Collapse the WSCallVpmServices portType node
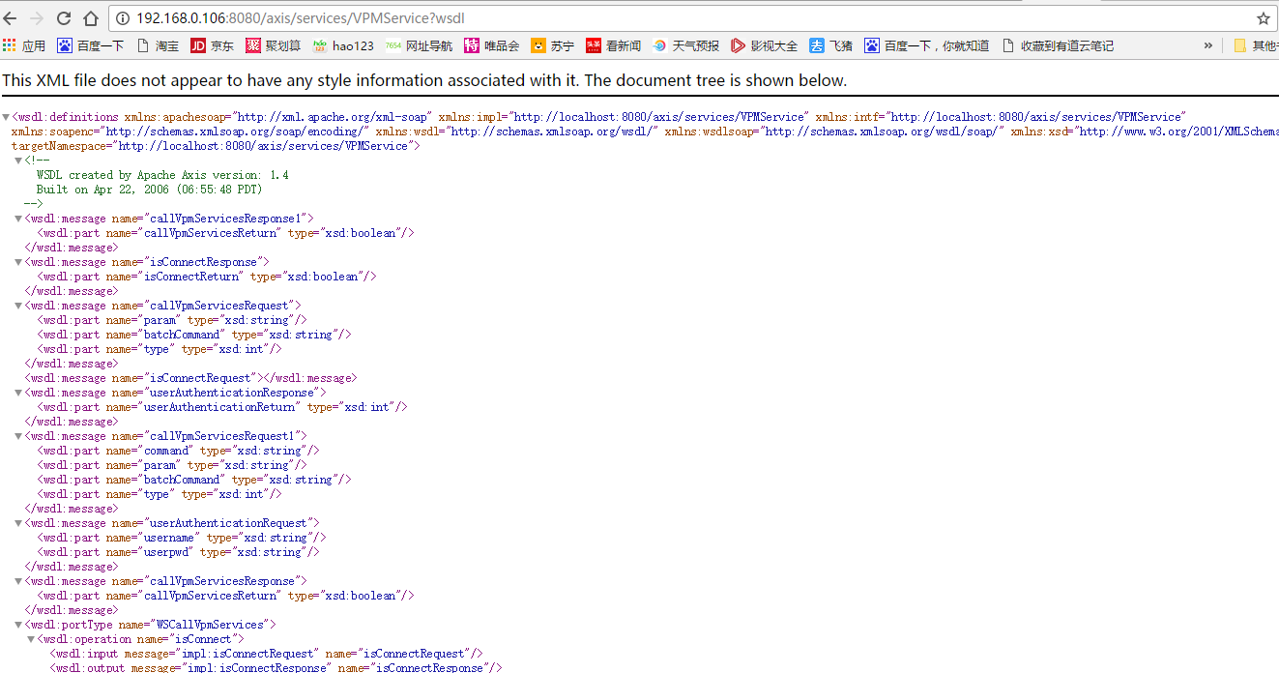 tap(18, 625)
